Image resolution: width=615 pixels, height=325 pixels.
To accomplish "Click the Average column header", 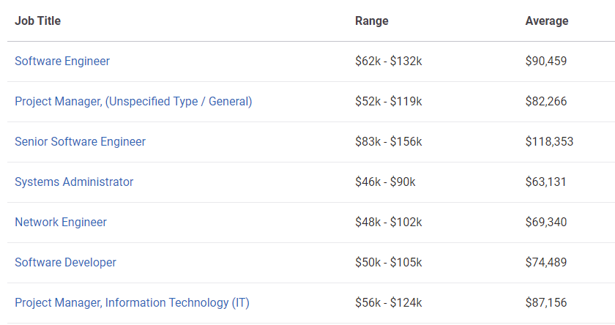I will tap(547, 20).
